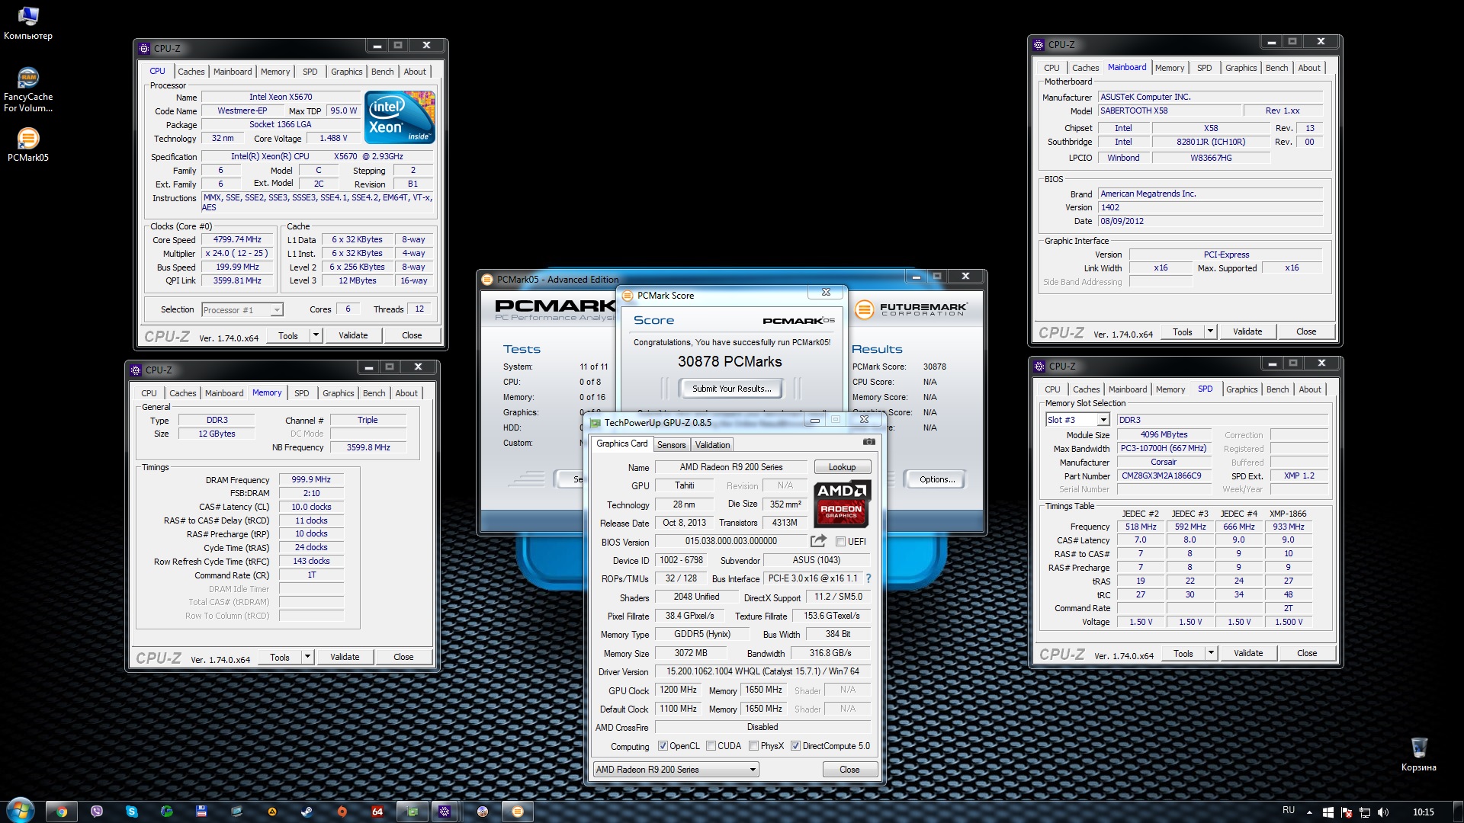
Task: Open the AIDA64 taskbar icon
Action: [x=377, y=812]
